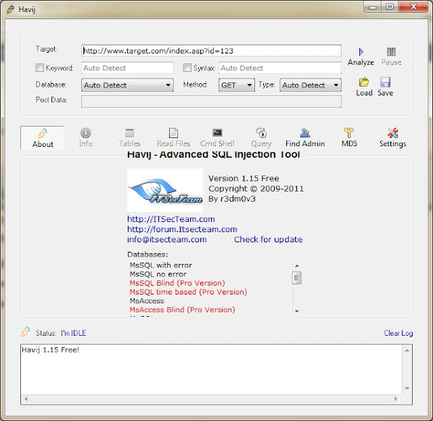Viewport: 433px width, 421px height.
Task: Open the forum.Itsecteam.com link
Action: click(x=182, y=229)
